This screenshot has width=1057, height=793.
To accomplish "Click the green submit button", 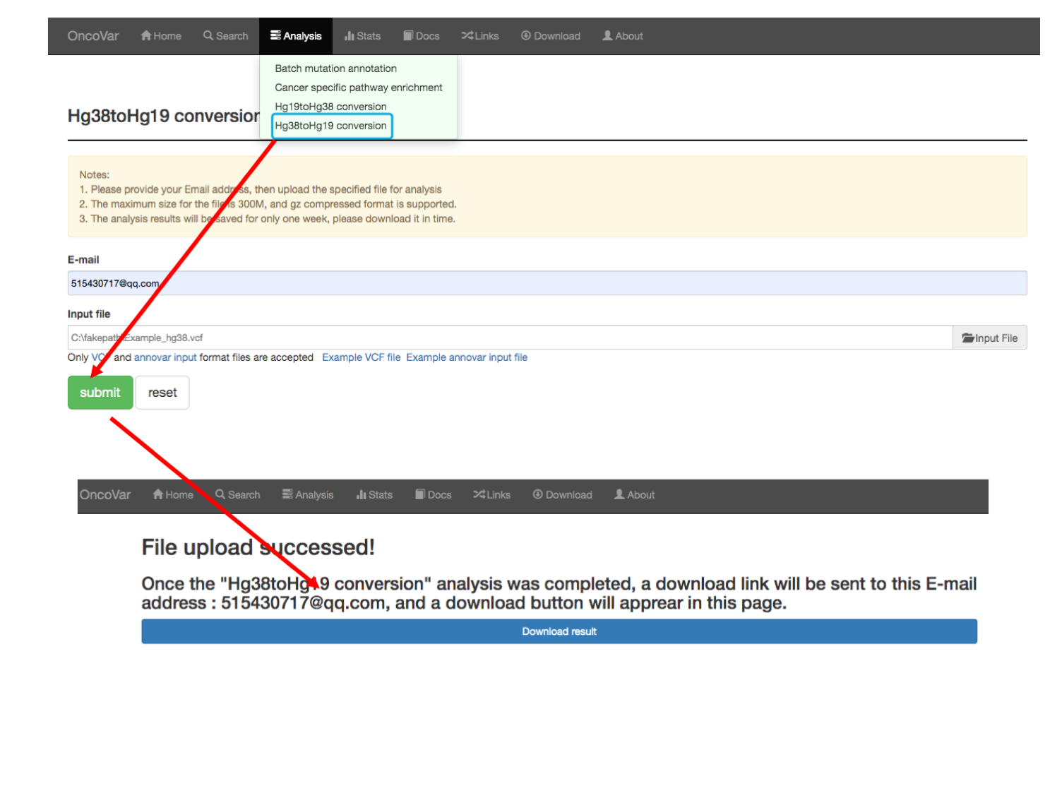I will click(100, 393).
